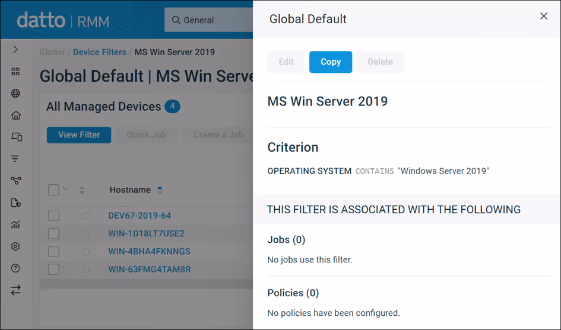
Task: Open the Setup gear icon in sidebar
Action: click(x=15, y=246)
